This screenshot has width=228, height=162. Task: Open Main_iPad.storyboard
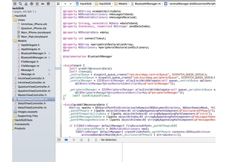point(32,37)
